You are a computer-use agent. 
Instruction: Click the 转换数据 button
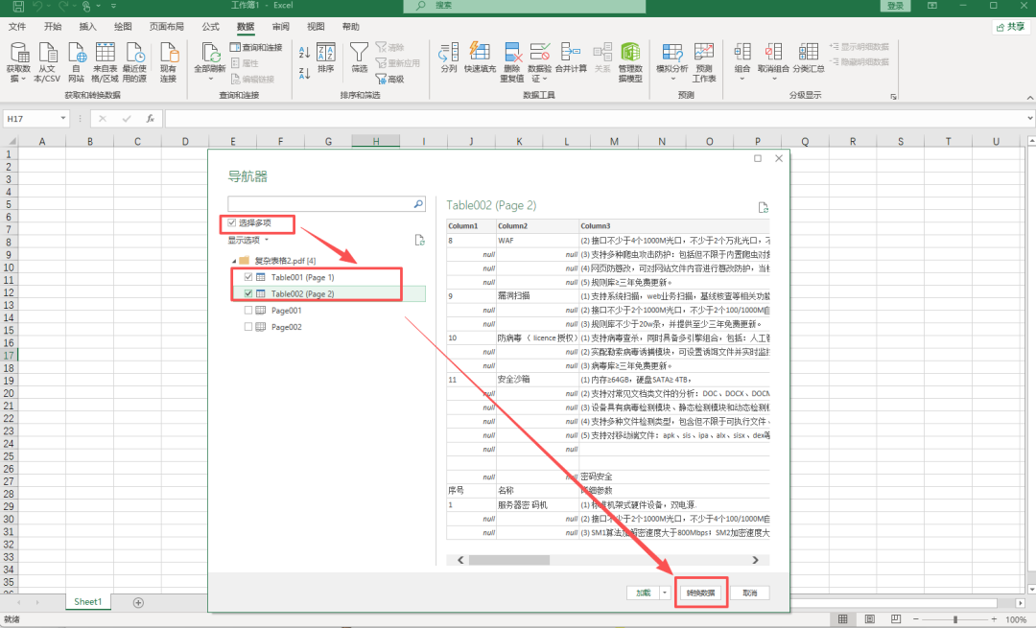(701, 593)
